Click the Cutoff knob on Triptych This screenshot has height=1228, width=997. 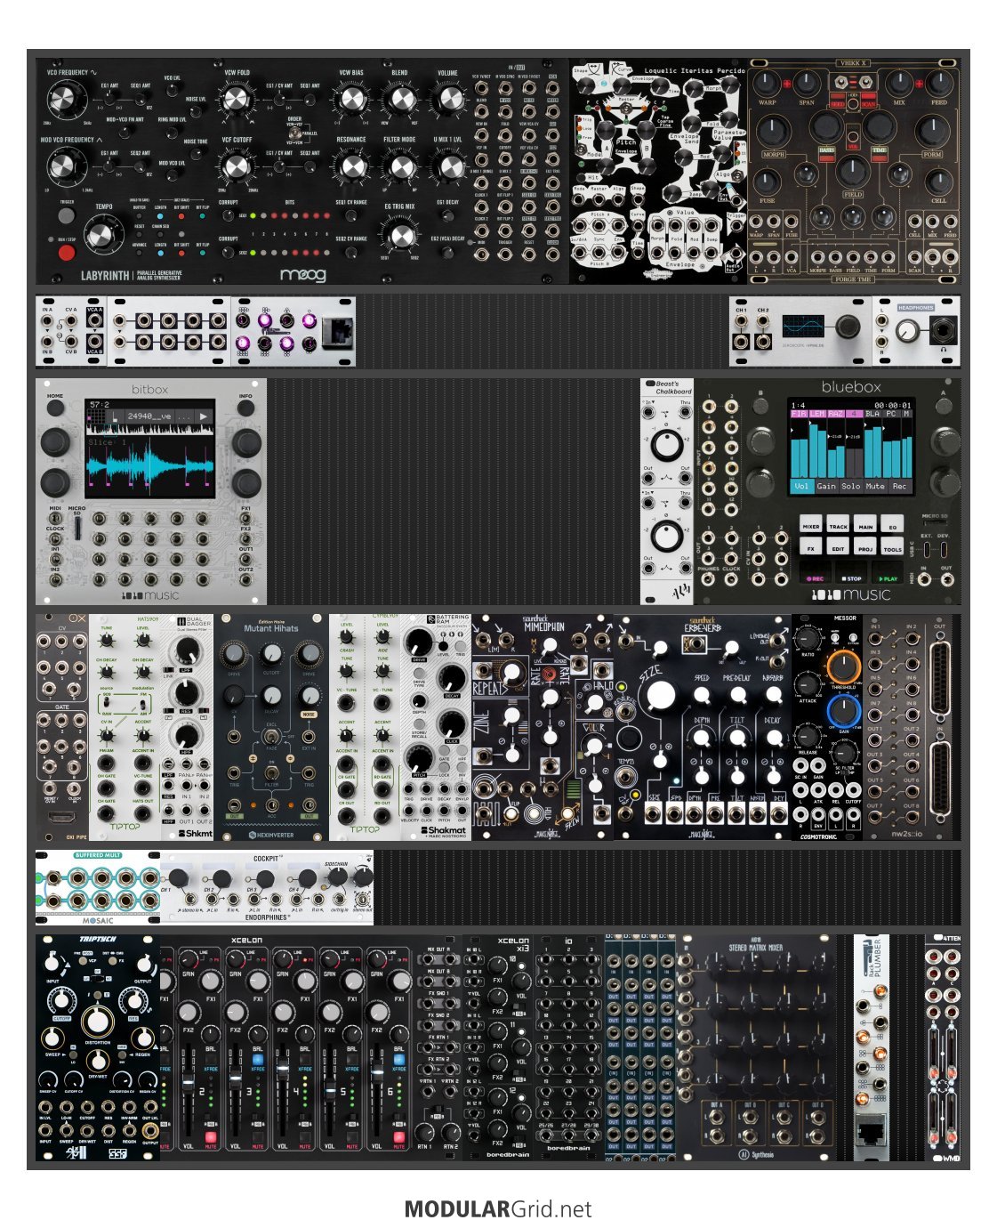pos(61,998)
